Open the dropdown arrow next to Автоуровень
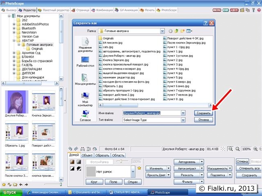Image resolution: width=262 pixels, height=196 pixels. pos(202,162)
